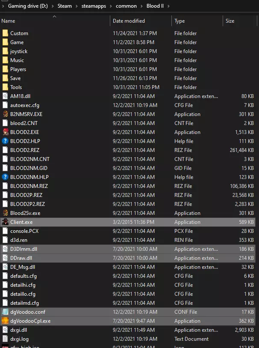Click the 3/2/2015 11:36 PM date
This screenshot has height=348, width=259.
[134, 222]
